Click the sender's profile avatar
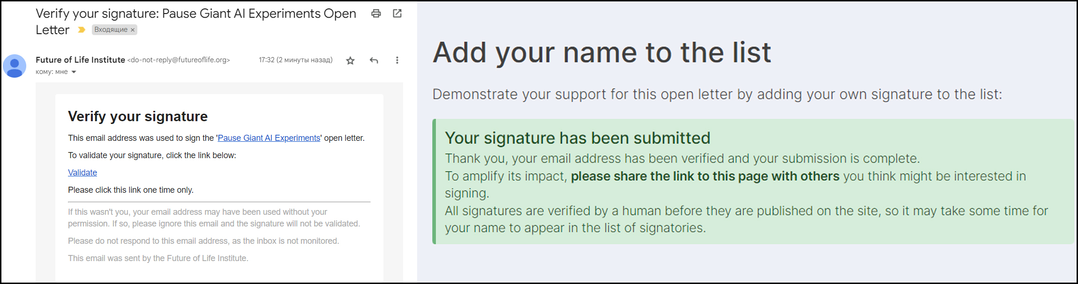This screenshot has height=284, width=1078. coord(15,66)
